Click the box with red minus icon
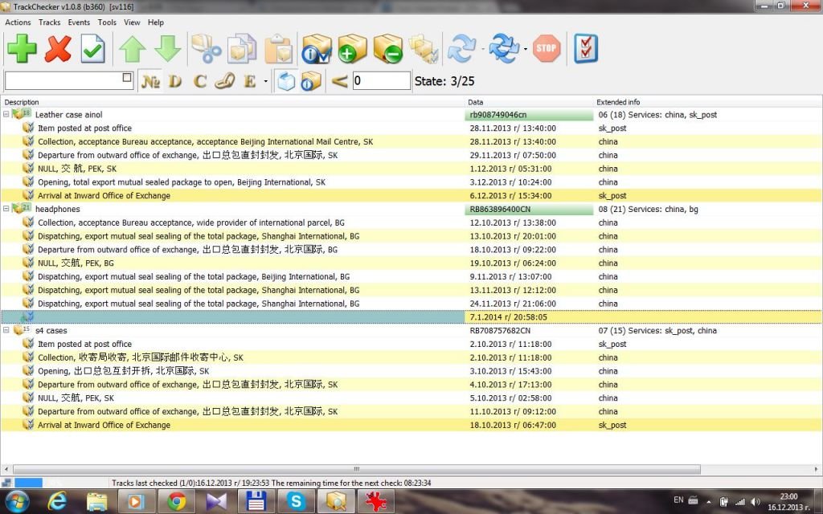 (388, 49)
